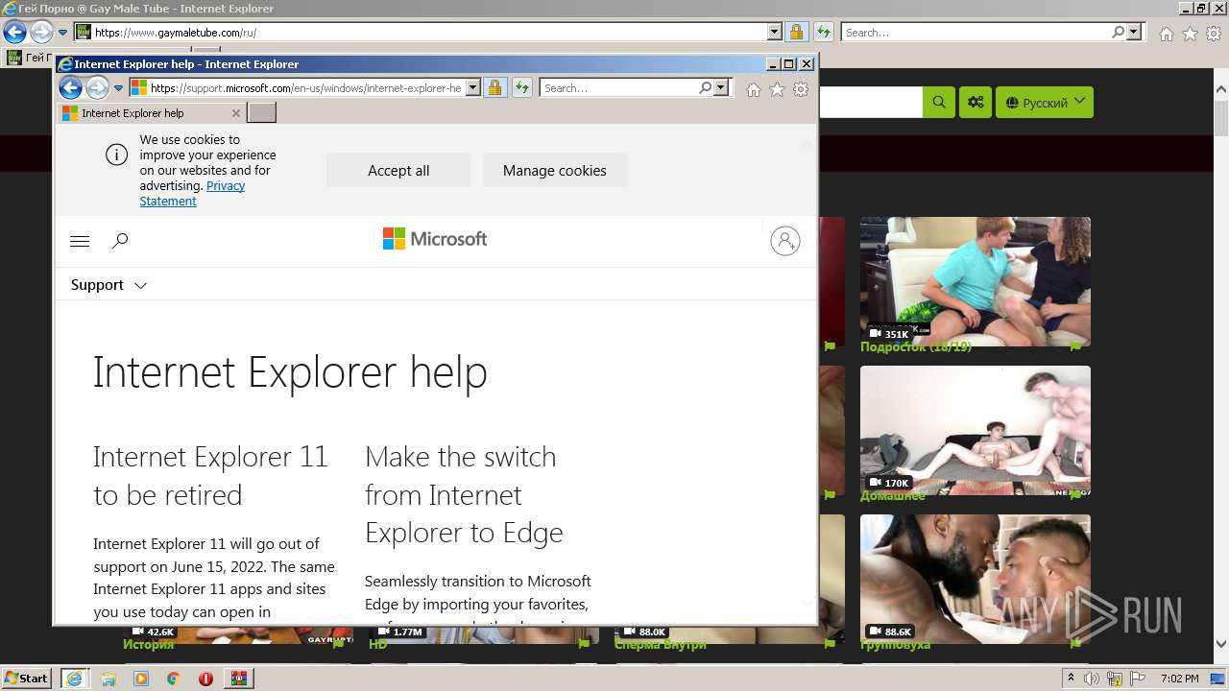Click taskbar clock 7:02 PM
This screenshot has height=691, width=1229.
point(1179,679)
